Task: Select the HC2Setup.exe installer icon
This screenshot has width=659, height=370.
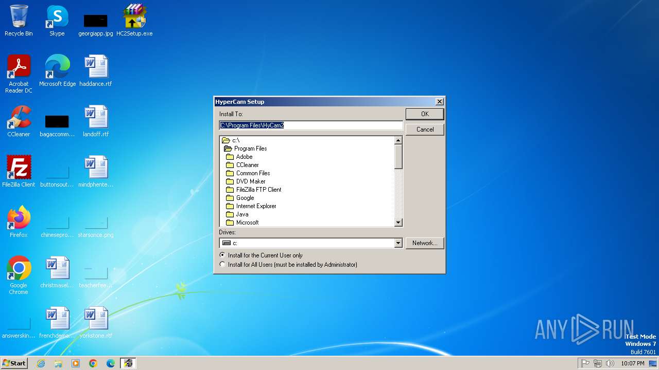Action: tap(134, 21)
